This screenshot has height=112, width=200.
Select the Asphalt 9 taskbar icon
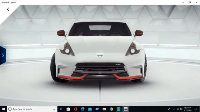tap(126, 109)
